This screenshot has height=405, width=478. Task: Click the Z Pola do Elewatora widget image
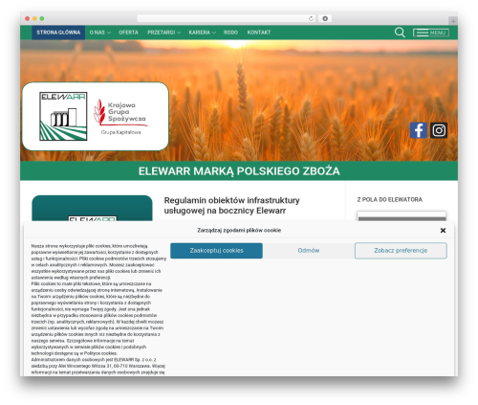click(x=402, y=215)
